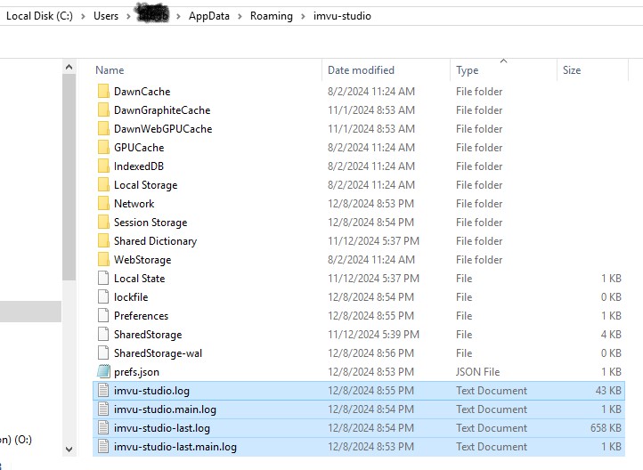This screenshot has height=470, width=643.
Task: Select the Local State file name
Action: tap(140, 279)
